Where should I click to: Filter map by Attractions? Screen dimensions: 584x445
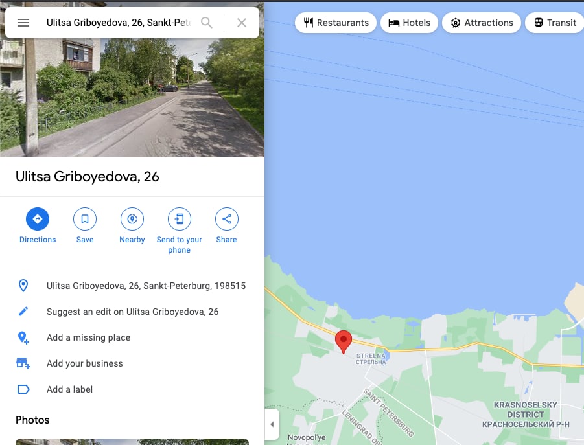pos(482,23)
